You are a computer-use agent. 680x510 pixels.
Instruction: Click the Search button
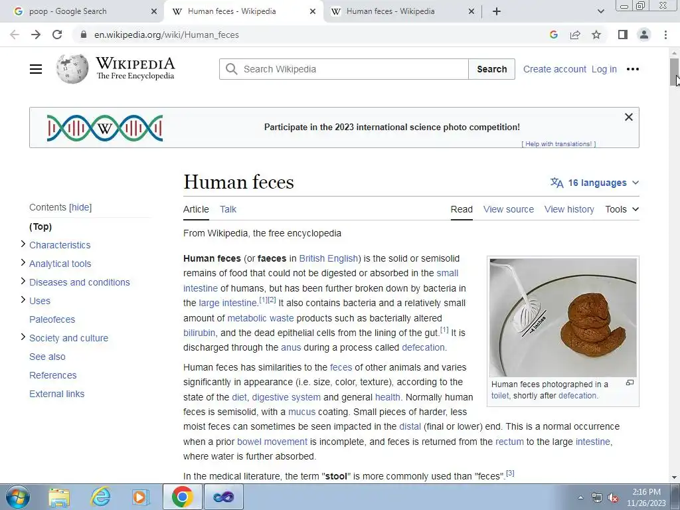492,69
